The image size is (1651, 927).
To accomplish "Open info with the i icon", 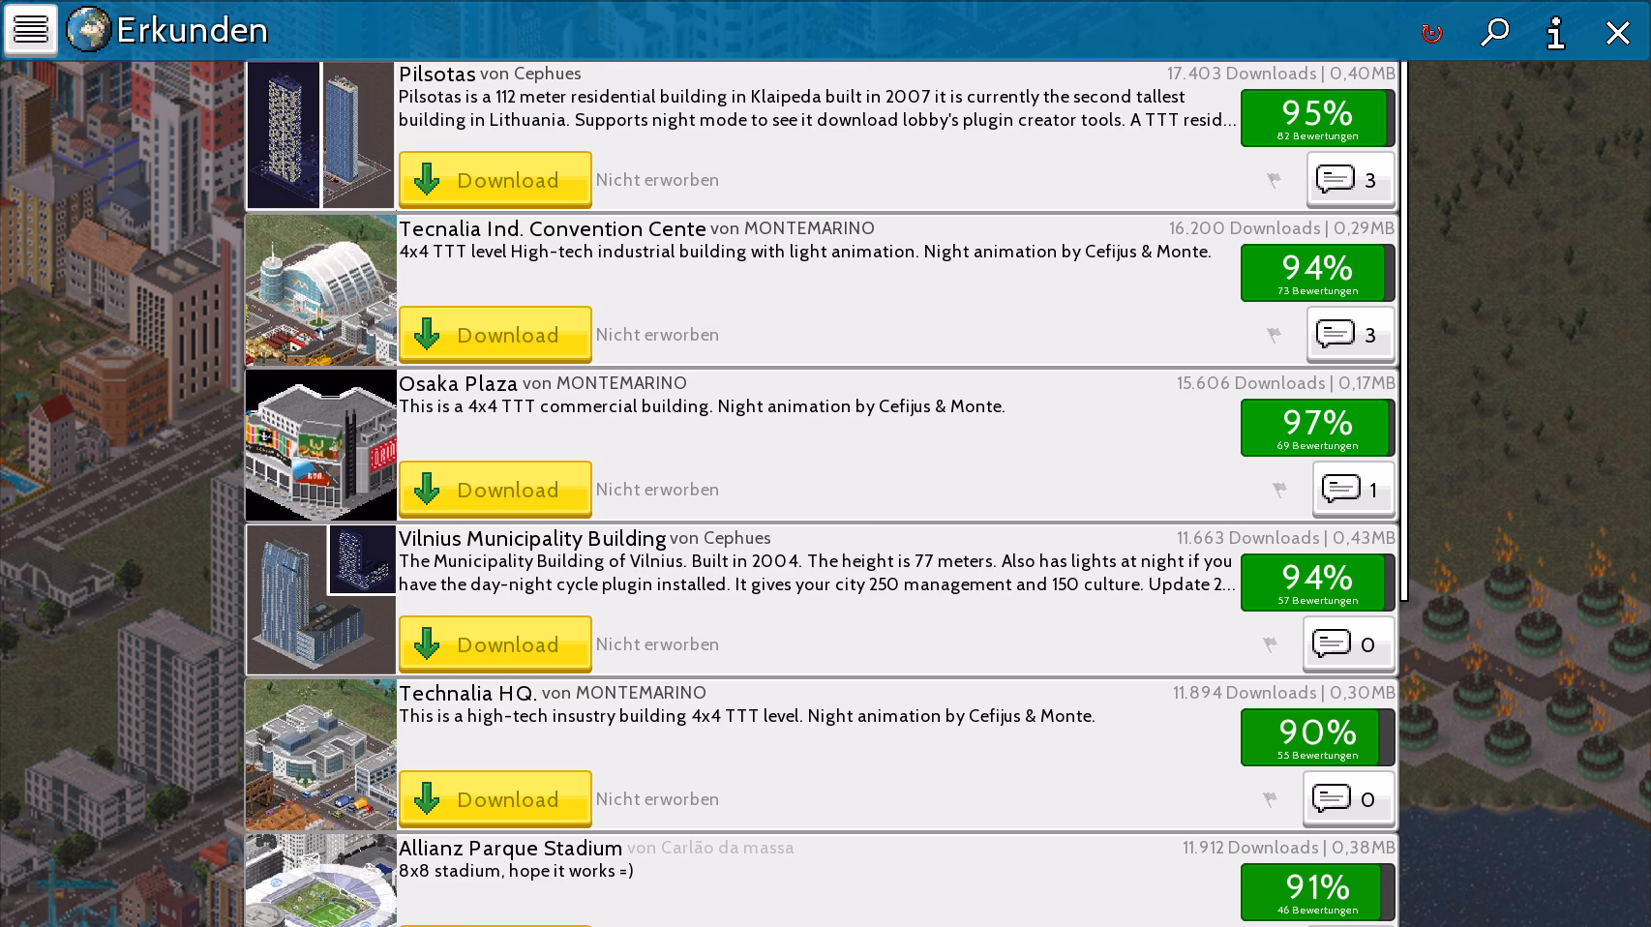I will 1556,32.
